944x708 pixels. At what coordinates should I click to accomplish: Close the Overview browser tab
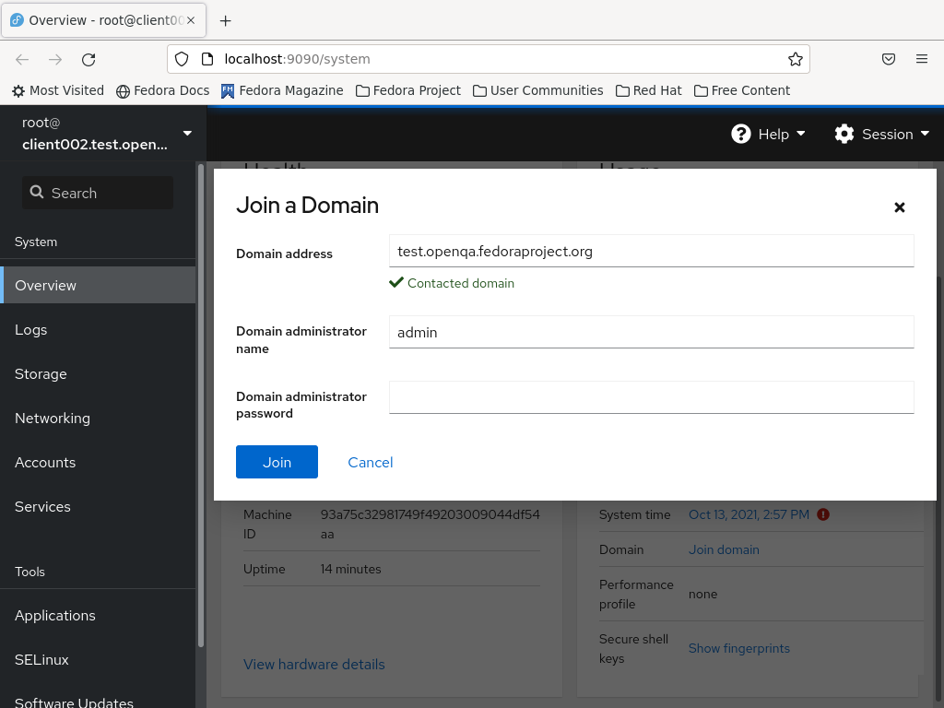[191, 20]
